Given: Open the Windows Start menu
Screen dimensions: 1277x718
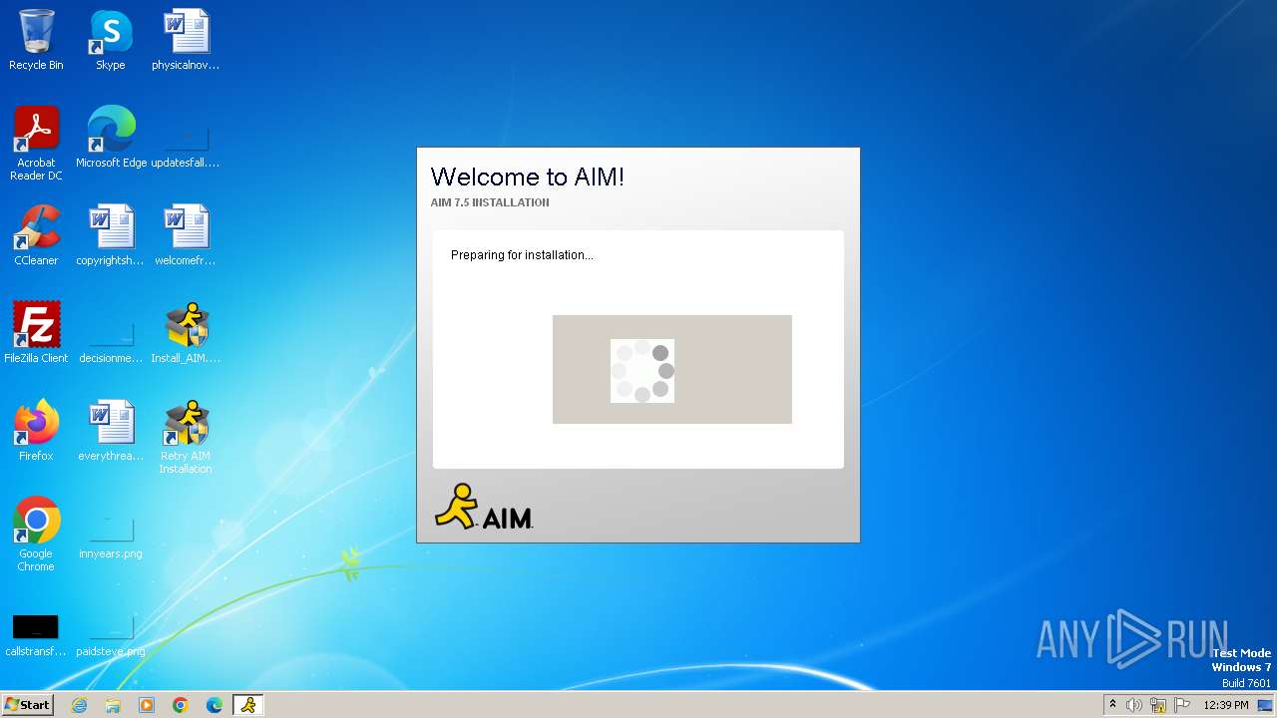Looking at the screenshot, I should point(27,704).
